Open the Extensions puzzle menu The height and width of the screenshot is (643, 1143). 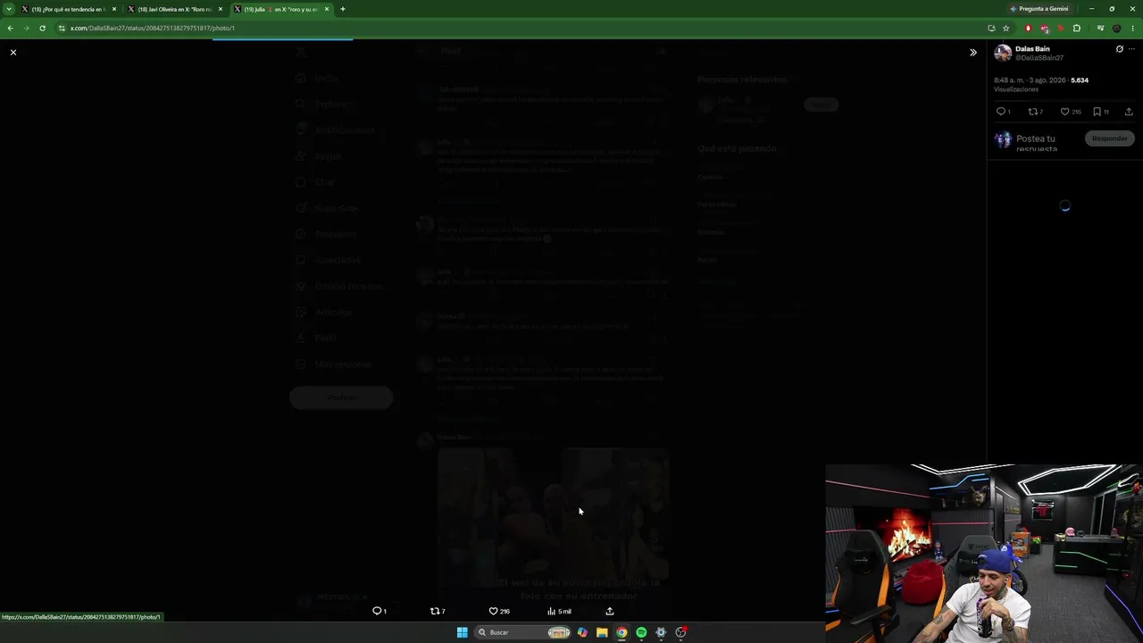(1076, 28)
